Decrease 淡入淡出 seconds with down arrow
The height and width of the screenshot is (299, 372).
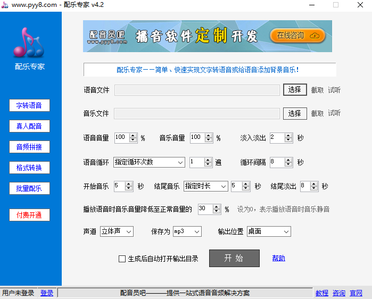pos(288,140)
